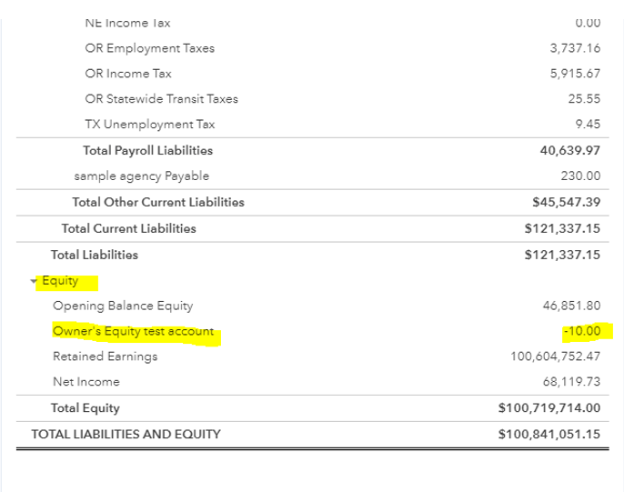Viewport: 624px width, 492px height.
Task: Open OR Statewide Transit Taxes account
Action: tap(162, 98)
